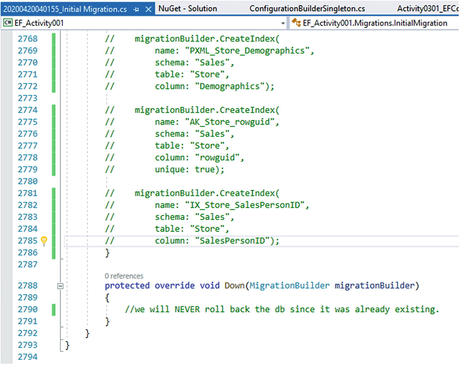The height and width of the screenshot is (365, 460).
Task: Click the C# project icon in navigation bar
Action: click(x=8, y=23)
